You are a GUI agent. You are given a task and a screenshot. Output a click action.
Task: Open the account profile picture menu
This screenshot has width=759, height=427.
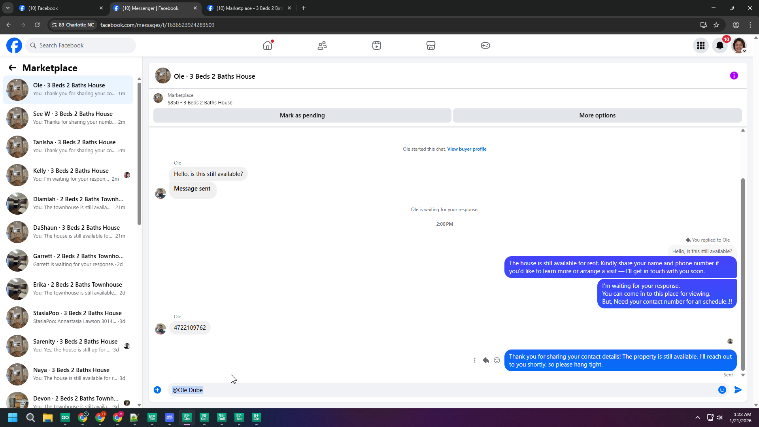(x=739, y=45)
